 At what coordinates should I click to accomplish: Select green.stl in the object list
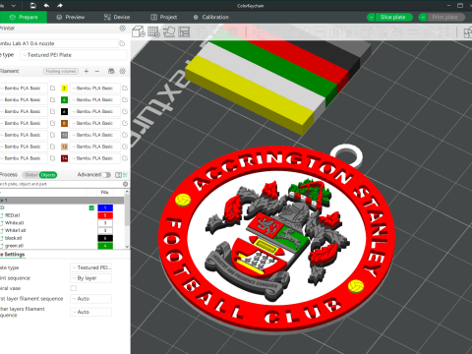click(x=14, y=246)
